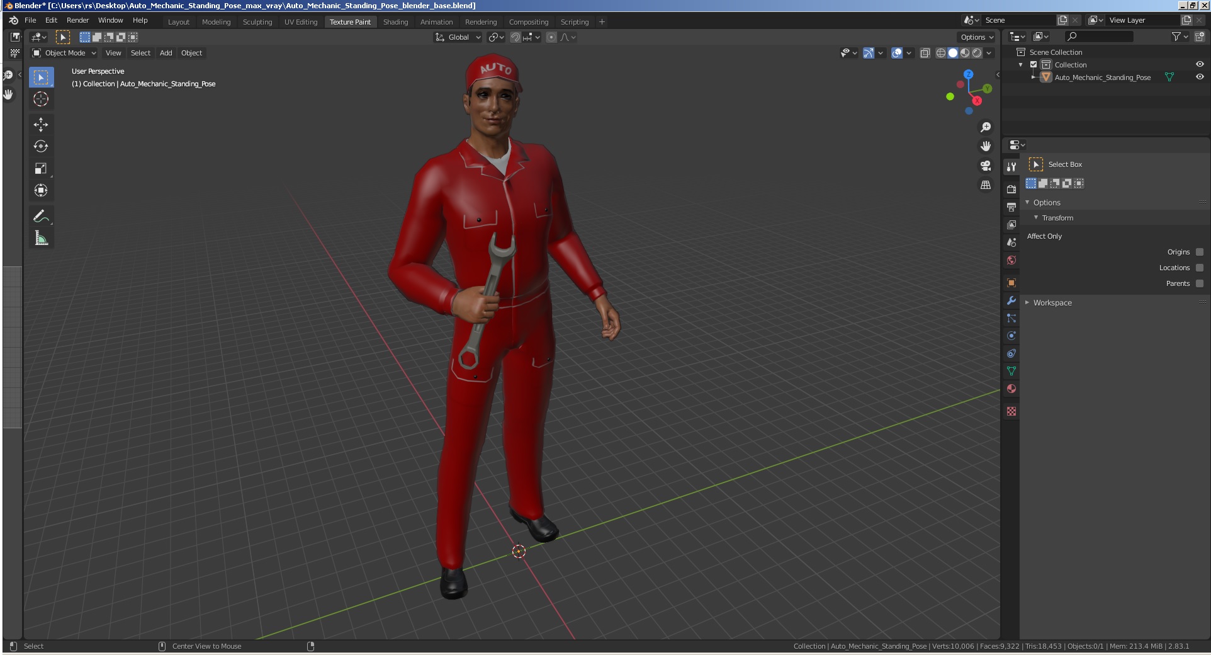Switch to rendered viewport shading
The image size is (1211, 655).
click(977, 53)
